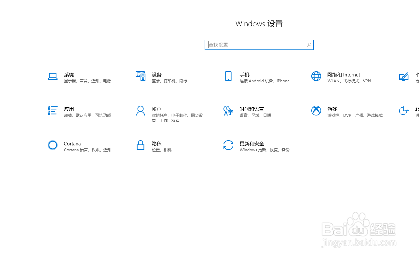The height and width of the screenshot is (257, 419).
Task: Click the text 显示器、声音、通知、电源
Action: pyautogui.click(x=88, y=81)
